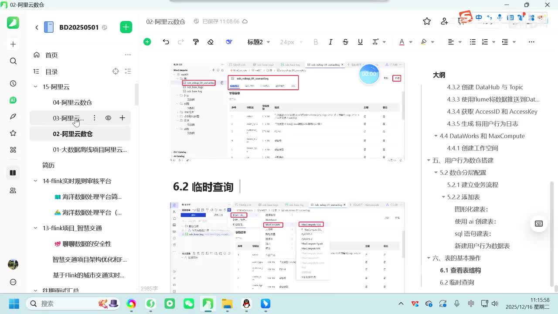Toggle strikethrough formatting
The height and width of the screenshot is (314, 558).
coord(345,42)
